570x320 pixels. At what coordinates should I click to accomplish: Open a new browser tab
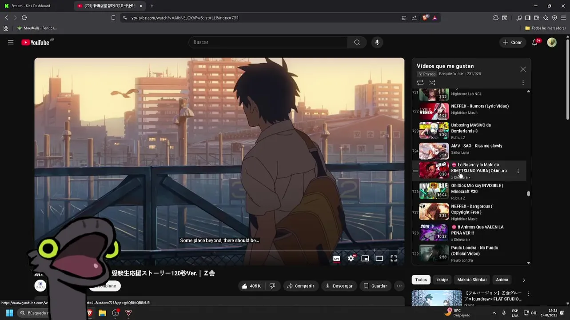click(152, 6)
